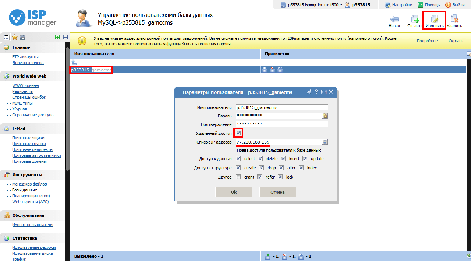Click the Изменить (Edit) toolbar icon

pos(434,19)
